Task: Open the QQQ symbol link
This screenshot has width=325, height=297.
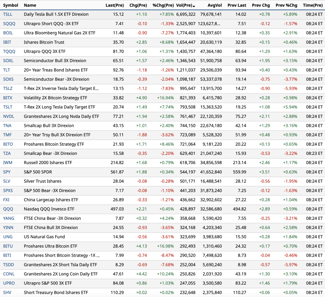Action: [8, 209]
